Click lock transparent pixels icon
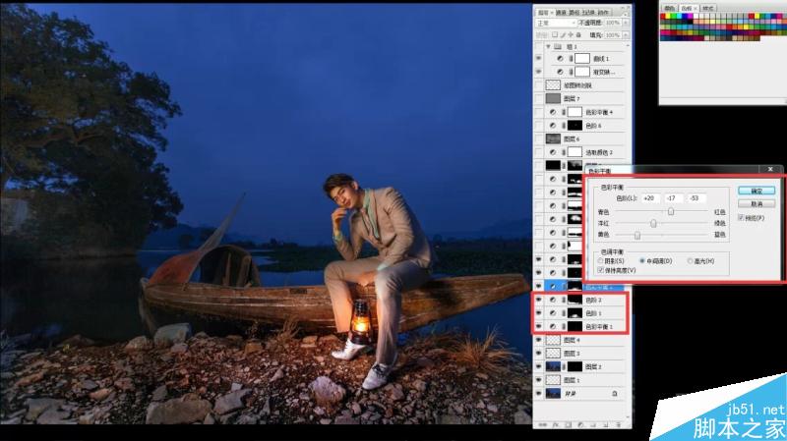Viewport: 787px width, 441px height. (554, 35)
